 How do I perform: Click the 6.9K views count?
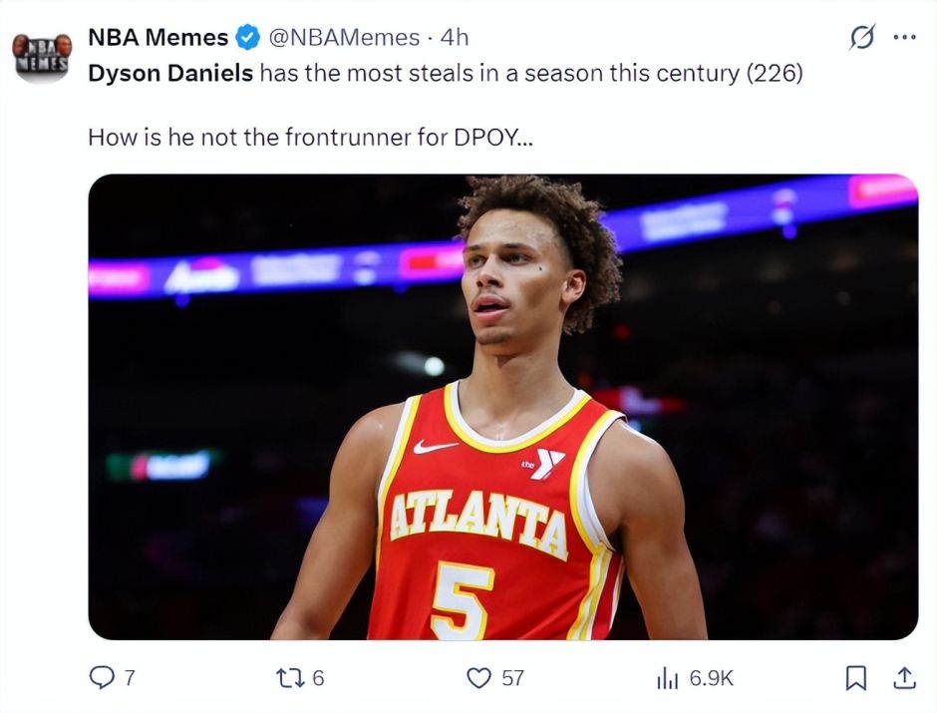[x=711, y=678]
